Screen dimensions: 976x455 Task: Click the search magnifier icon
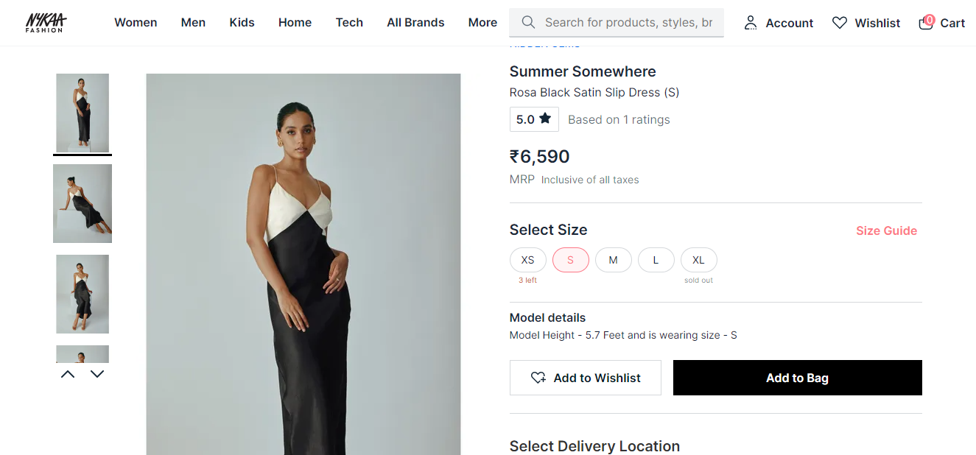[528, 22]
